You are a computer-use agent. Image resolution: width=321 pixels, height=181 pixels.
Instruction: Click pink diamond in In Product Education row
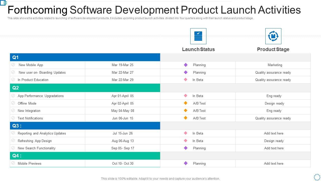pyautogui.click(x=186, y=79)
